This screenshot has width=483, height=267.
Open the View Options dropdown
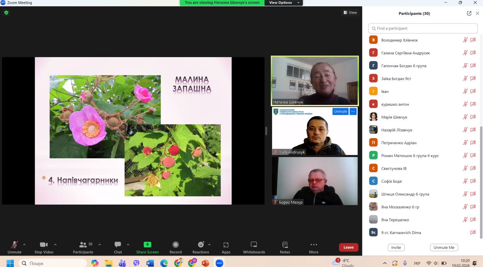[x=284, y=3]
